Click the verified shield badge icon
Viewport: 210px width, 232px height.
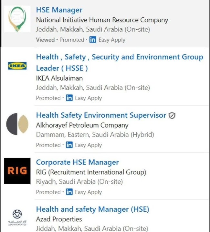[172, 116]
